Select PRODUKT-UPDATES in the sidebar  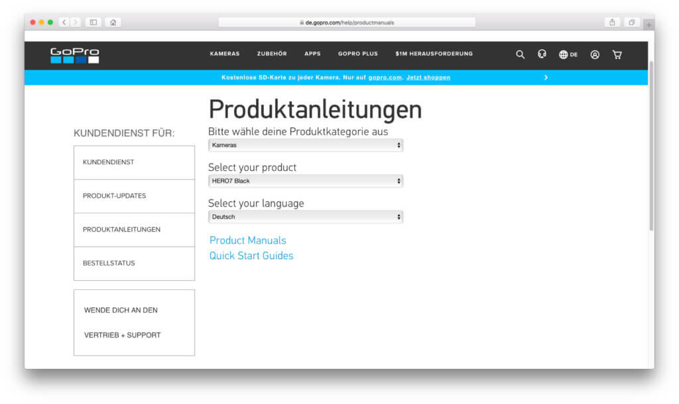coord(134,196)
